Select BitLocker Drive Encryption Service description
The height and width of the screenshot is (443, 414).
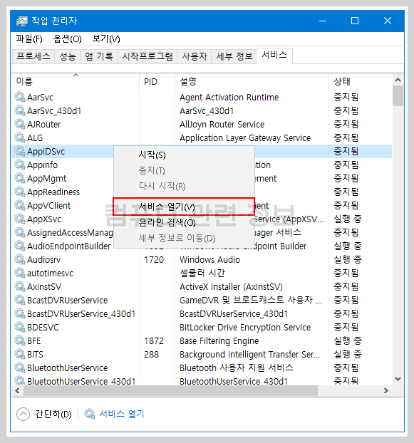(x=245, y=327)
